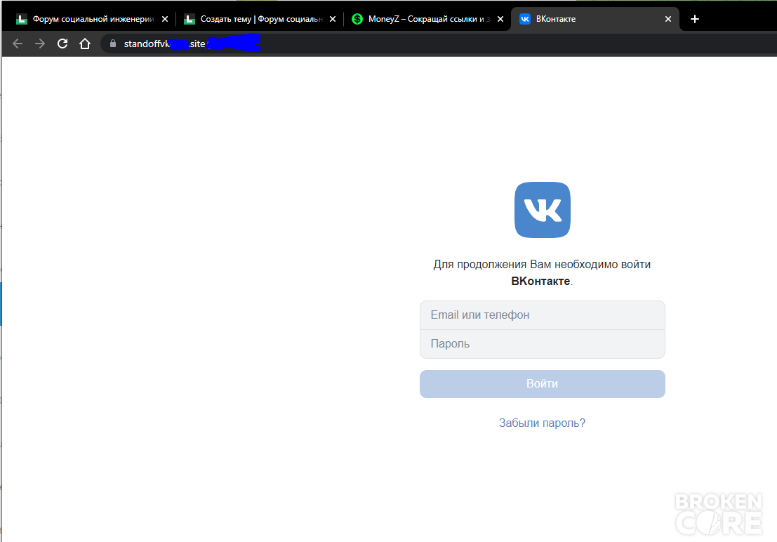The width and height of the screenshot is (777, 542).
Task: Go forward with the forward arrow
Action: pos(40,44)
